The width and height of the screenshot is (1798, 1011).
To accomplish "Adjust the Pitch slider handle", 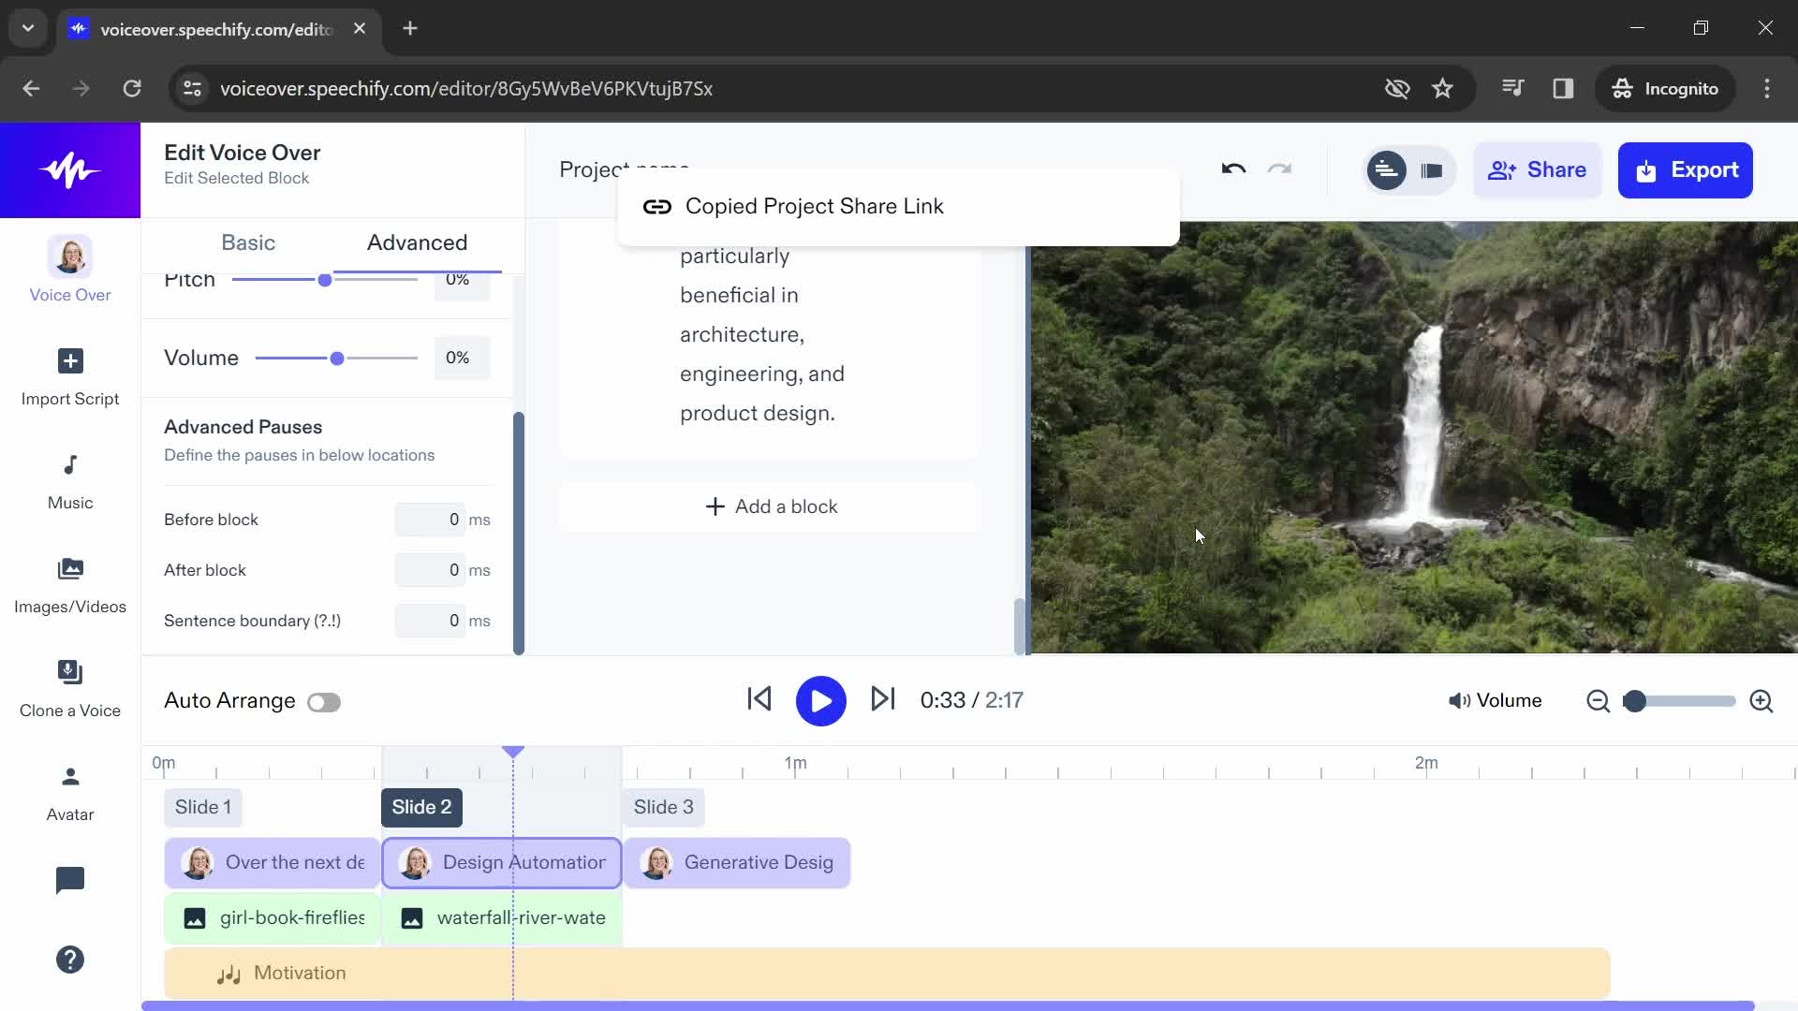I will tap(325, 280).
